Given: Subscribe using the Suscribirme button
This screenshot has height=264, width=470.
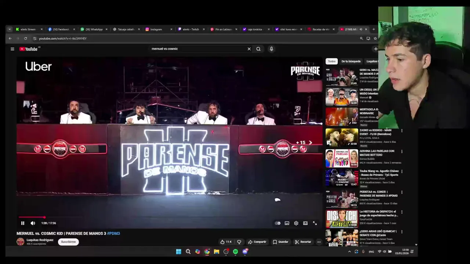Looking at the screenshot, I should coord(68,242).
